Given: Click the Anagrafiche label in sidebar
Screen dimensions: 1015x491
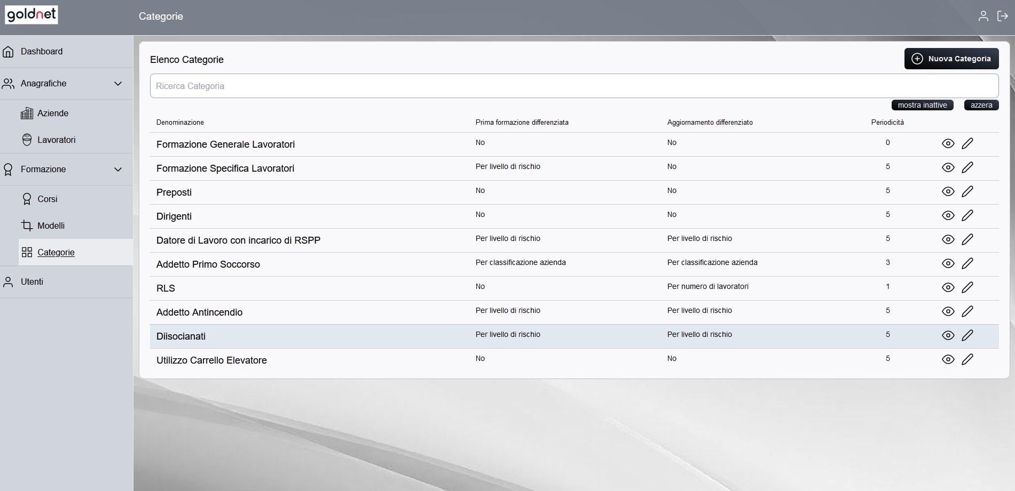Looking at the screenshot, I should (44, 83).
